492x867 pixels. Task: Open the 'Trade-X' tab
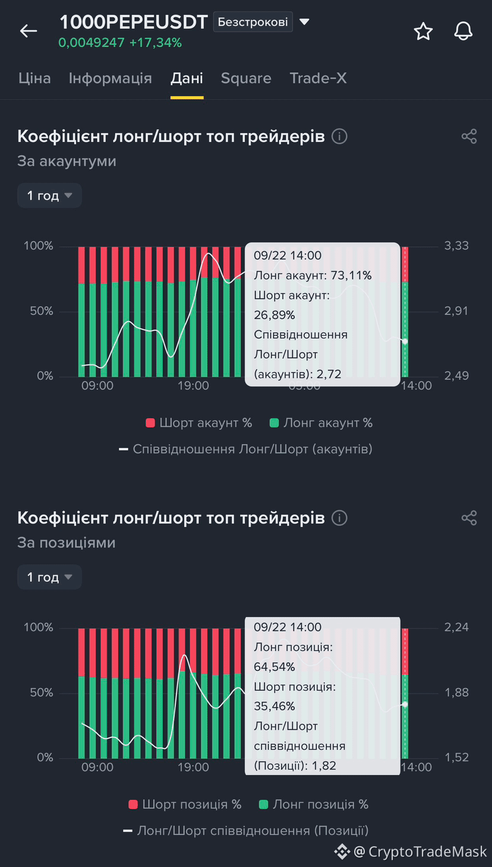pos(318,78)
